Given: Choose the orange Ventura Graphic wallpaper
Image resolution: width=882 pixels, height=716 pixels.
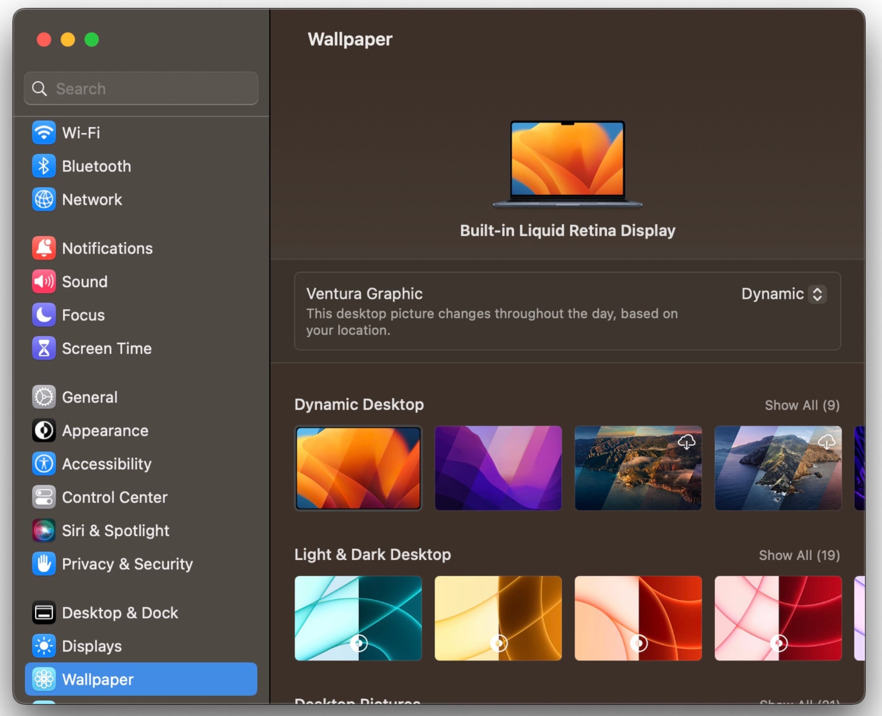Looking at the screenshot, I should click(x=358, y=468).
